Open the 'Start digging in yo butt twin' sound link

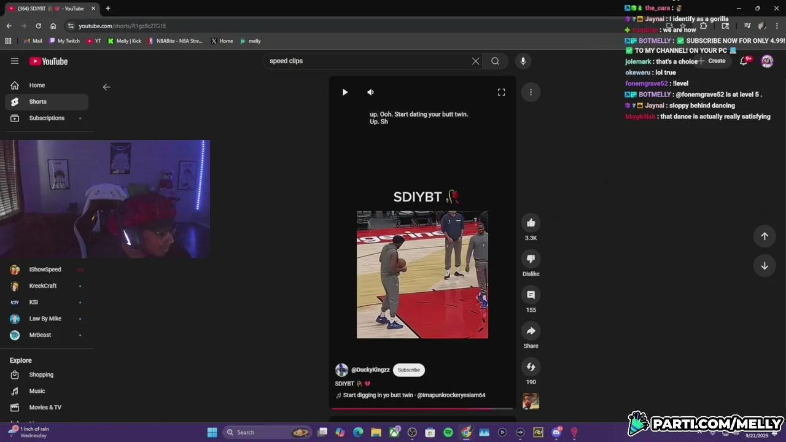[410, 395]
